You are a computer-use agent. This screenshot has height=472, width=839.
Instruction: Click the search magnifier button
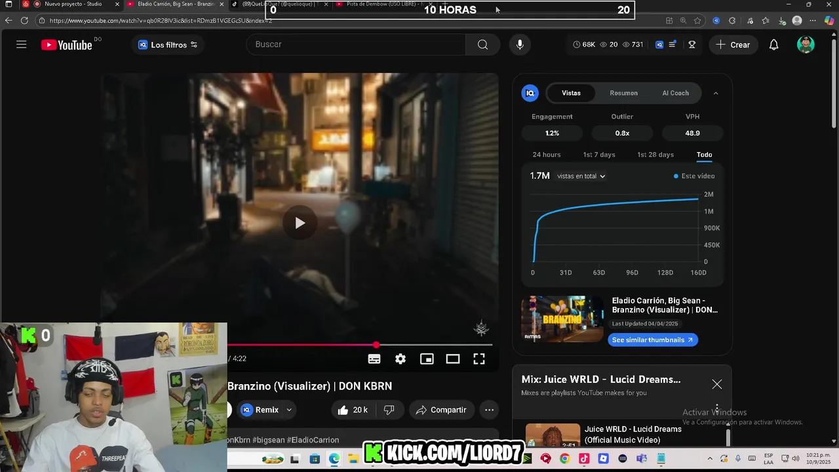[482, 45]
